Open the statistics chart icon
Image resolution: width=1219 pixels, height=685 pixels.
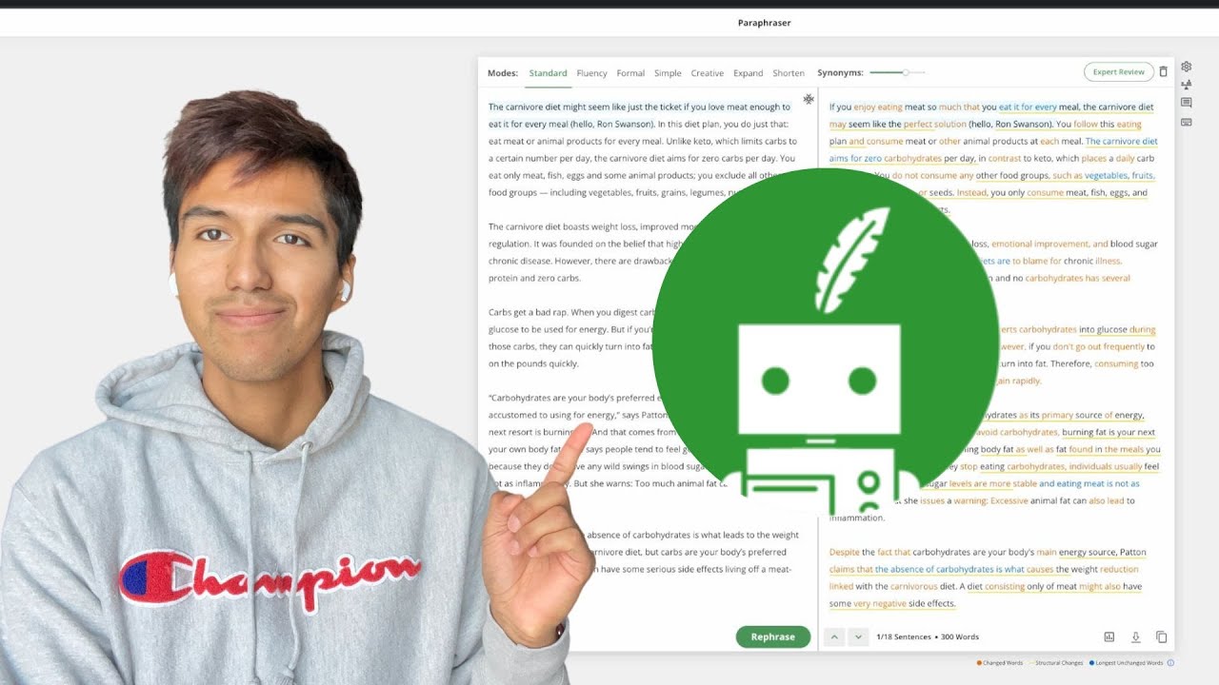pos(1109,637)
